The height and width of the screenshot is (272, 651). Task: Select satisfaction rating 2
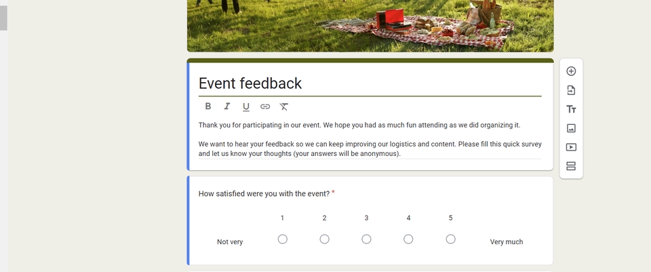(325, 239)
